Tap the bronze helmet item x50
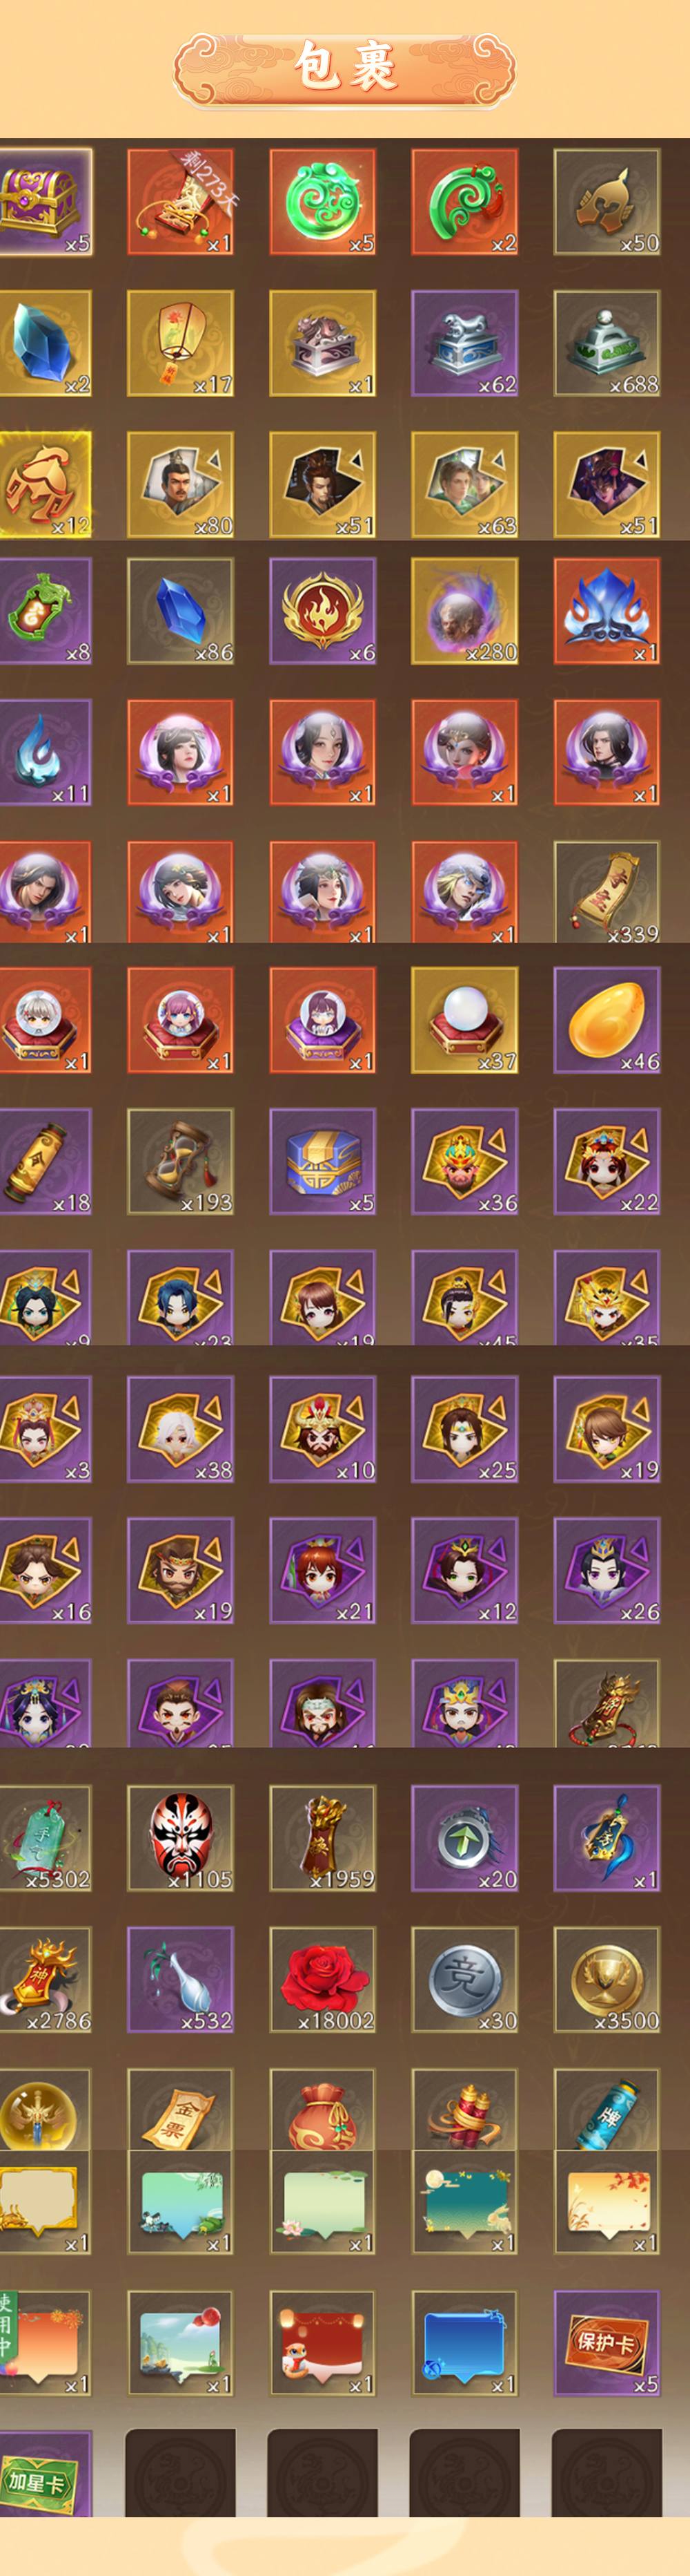 [x=606, y=202]
